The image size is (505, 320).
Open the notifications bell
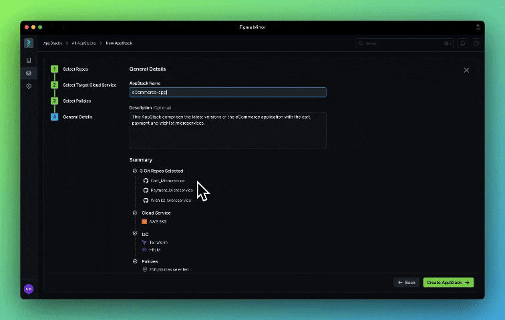coord(462,43)
